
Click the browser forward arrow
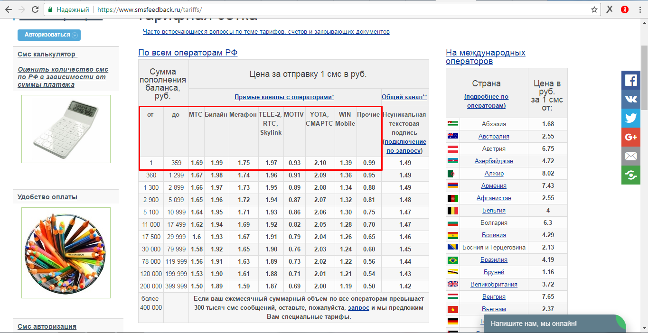click(22, 9)
